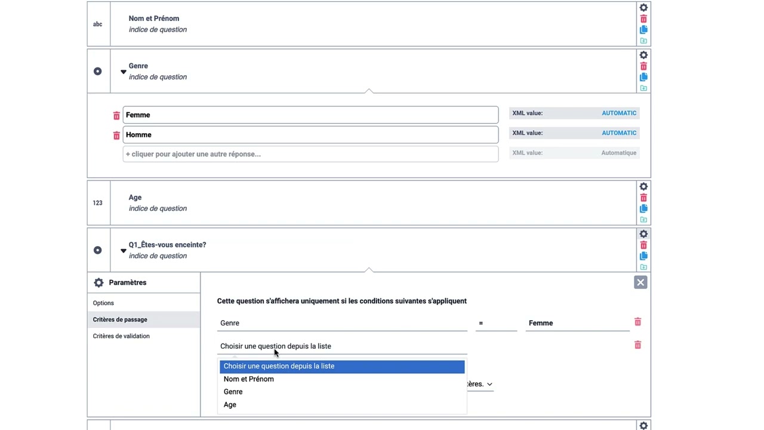Open the Genre condition question dropdown
764x430 pixels.
click(x=342, y=323)
